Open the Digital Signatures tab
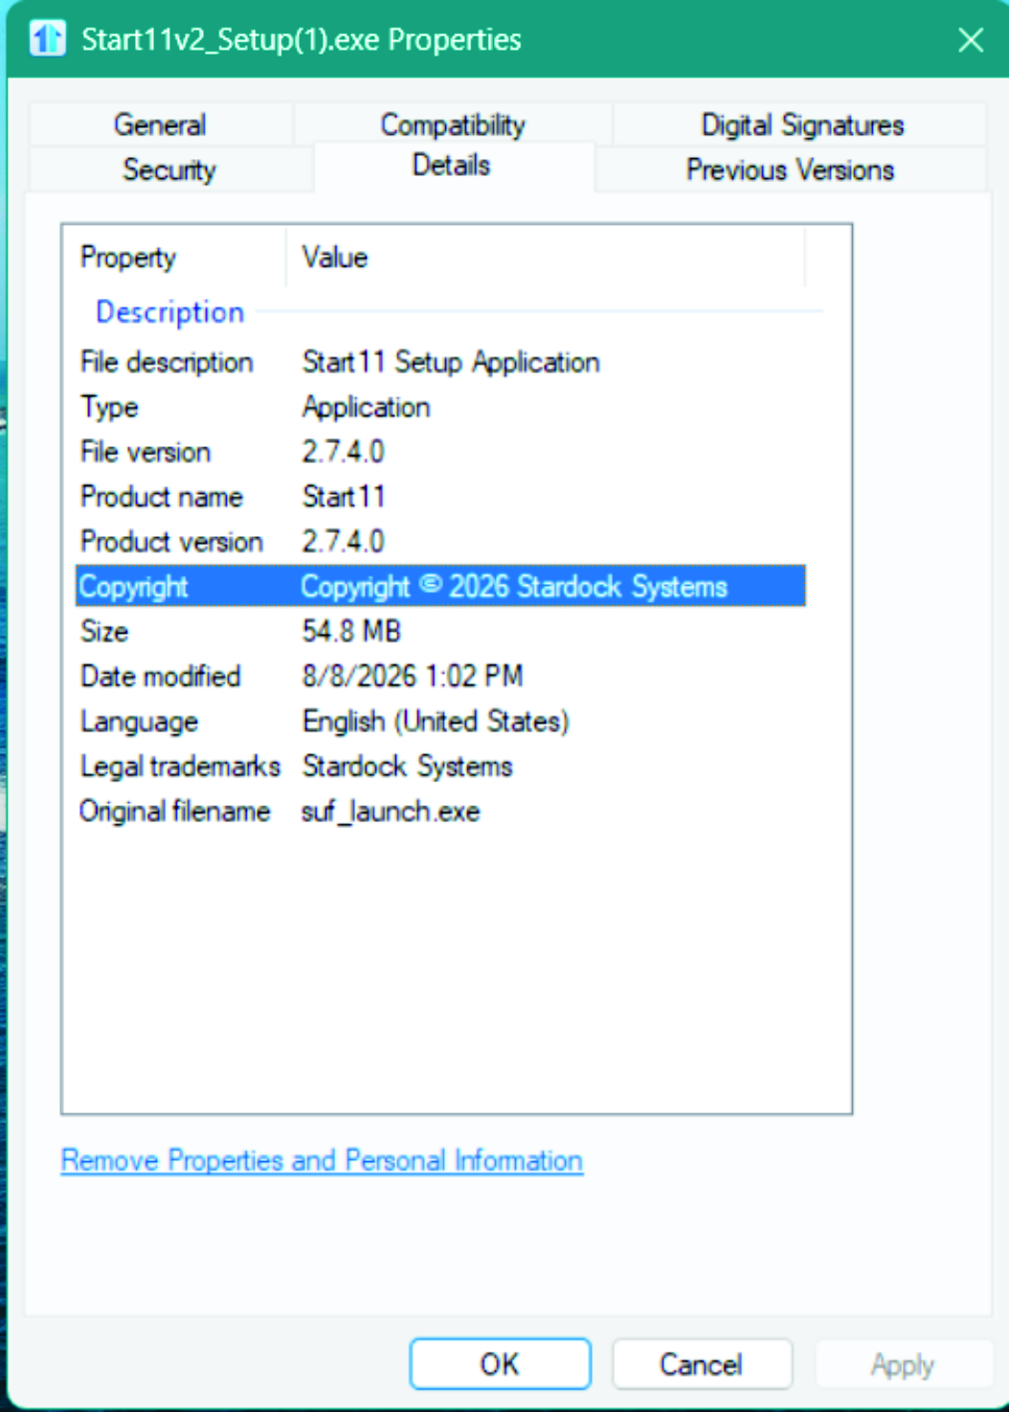The width and height of the screenshot is (1009, 1412). 802,124
